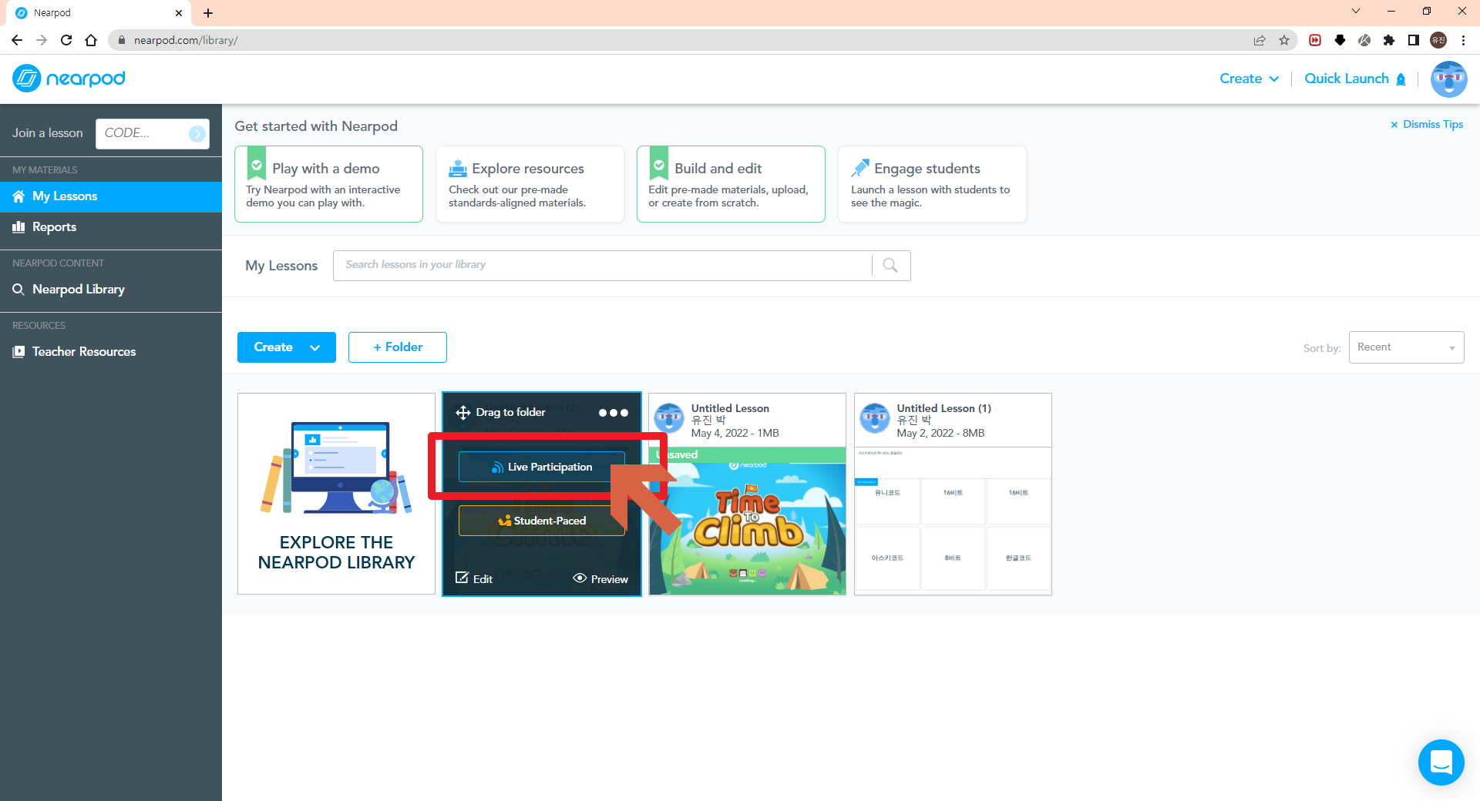The width and height of the screenshot is (1480, 801).
Task: Start Live Participation for the lesson
Action: coord(542,467)
